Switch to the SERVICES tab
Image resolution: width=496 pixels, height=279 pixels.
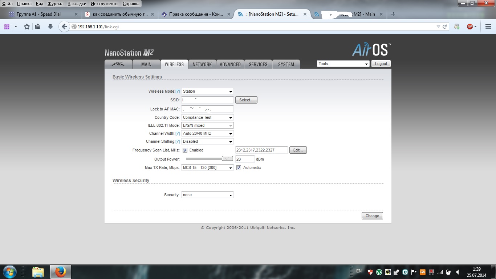click(x=258, y=64)
